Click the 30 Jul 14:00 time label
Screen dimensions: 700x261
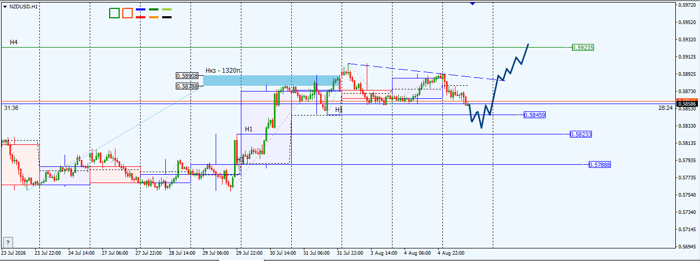click(283, 253)
